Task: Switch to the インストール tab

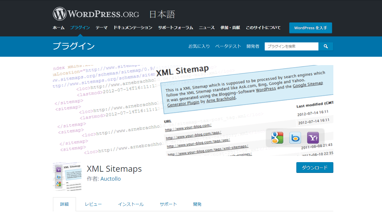Action: coord(131,204)
